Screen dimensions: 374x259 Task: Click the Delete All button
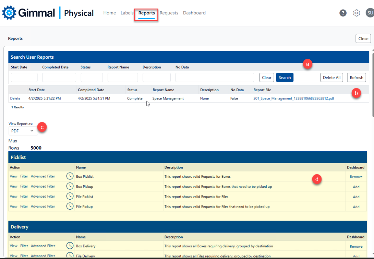click(x=331, y=78)
